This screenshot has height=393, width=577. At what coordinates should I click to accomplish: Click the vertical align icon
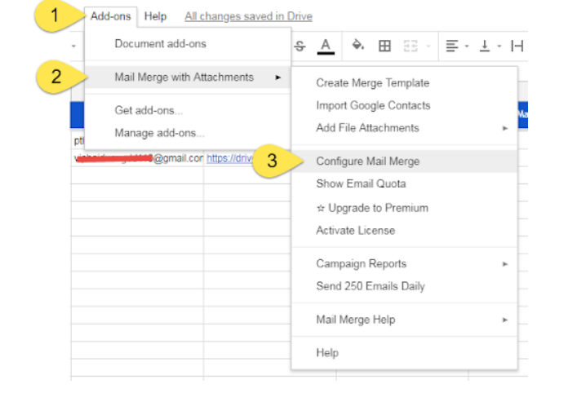[485, 46]
